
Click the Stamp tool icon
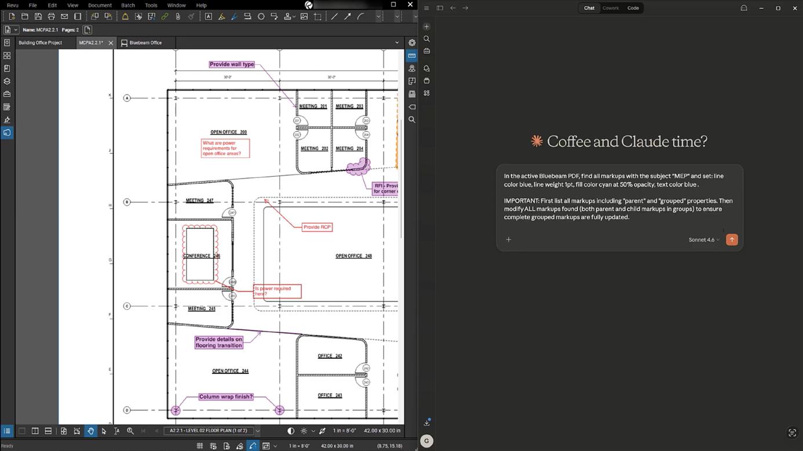pyautogui.click(x=287, y=17)
